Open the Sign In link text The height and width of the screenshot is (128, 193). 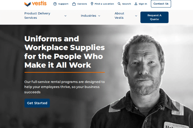point(143,4)
